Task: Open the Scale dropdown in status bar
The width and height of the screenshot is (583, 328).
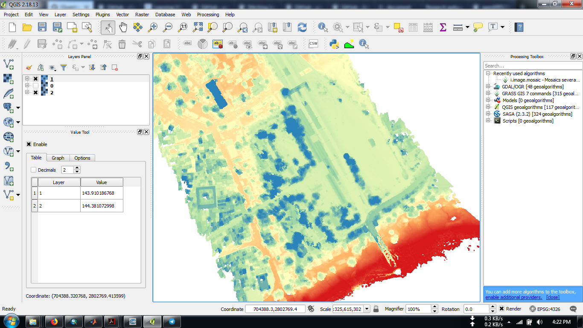Action: click(x=367, y=309)
